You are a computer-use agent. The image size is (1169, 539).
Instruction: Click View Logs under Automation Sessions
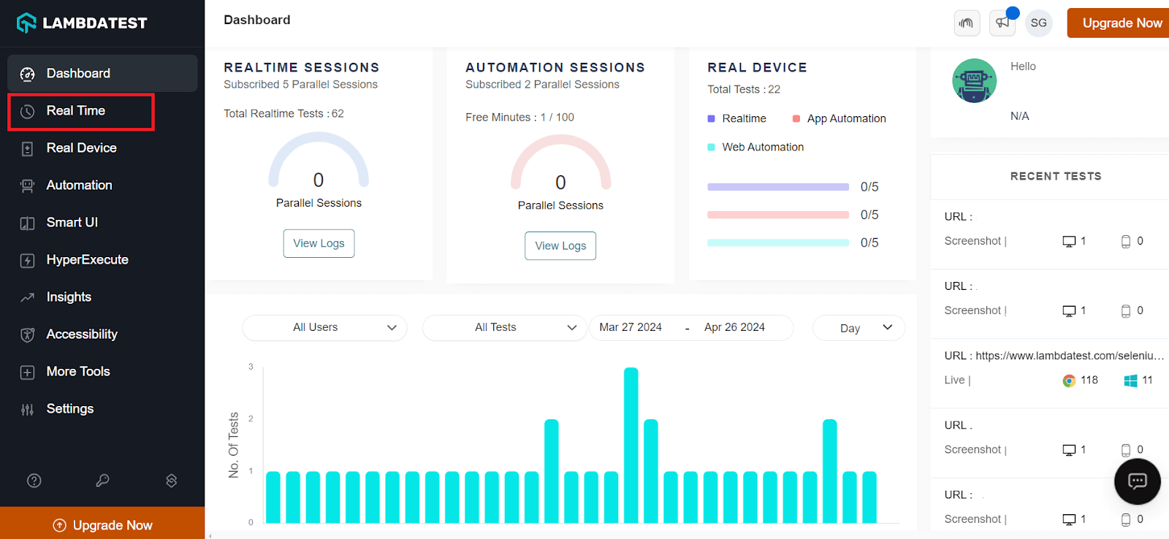(560, 245)
